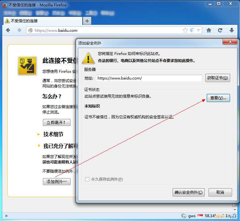
Task: Go back using the back arrow
Action: coord(8,30)
